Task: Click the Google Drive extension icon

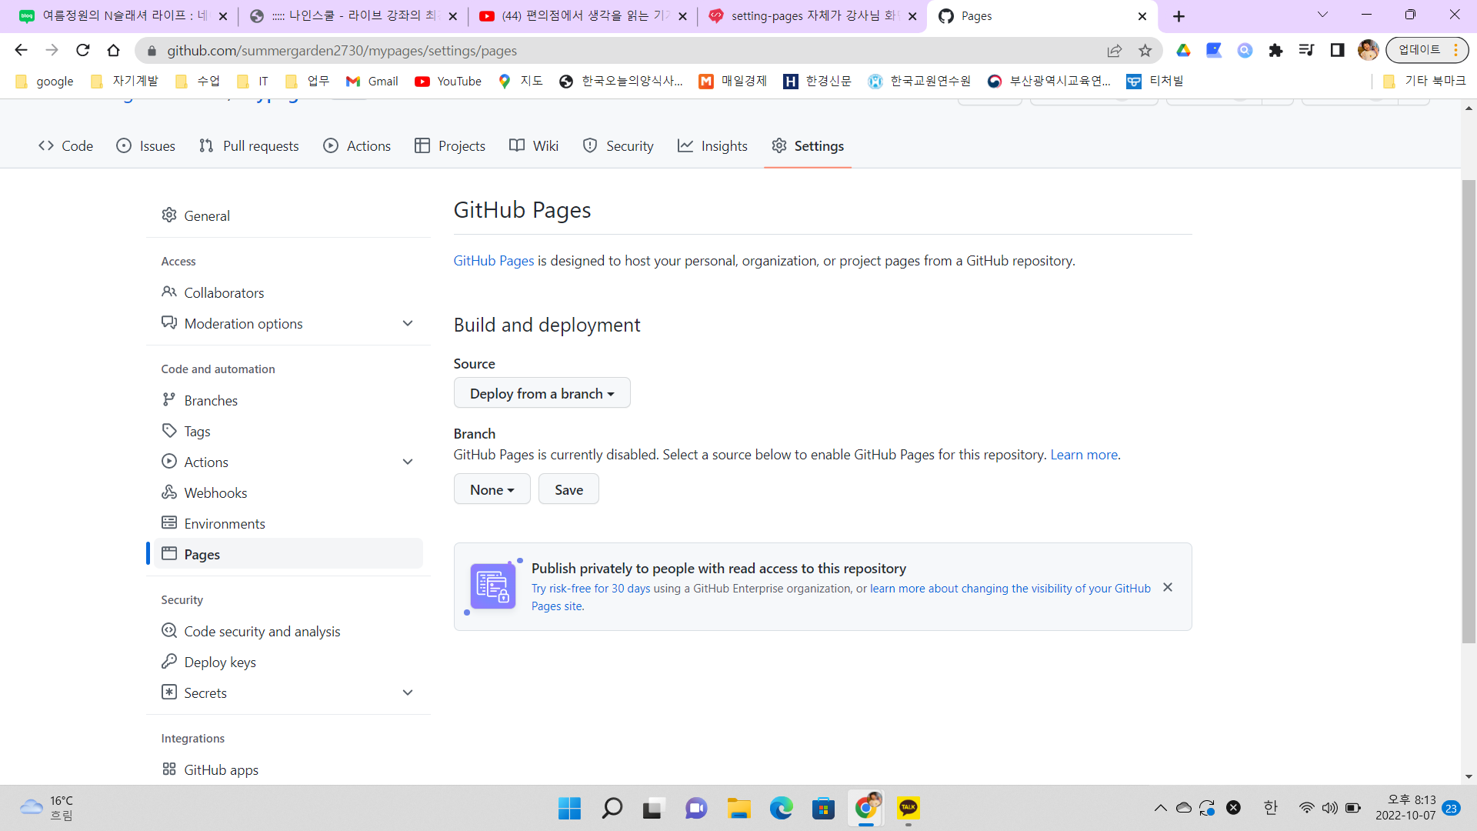Action: coord(1183,50)
